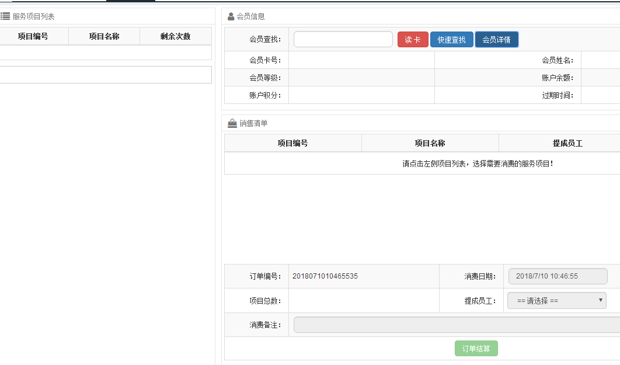
Task: Open 会员详情 member details
Action: (496, 40)
